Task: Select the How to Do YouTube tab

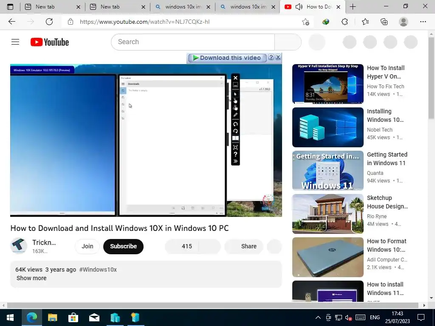Action: (x=313, y=7)
